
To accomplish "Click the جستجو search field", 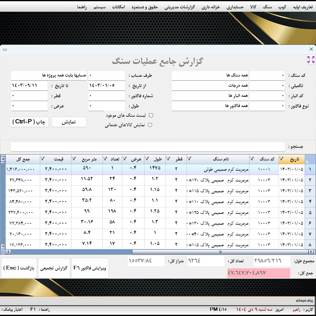I will [x=148, y=147].
